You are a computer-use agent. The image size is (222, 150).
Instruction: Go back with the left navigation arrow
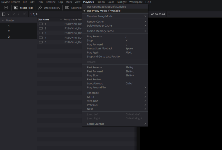[14, 14]
